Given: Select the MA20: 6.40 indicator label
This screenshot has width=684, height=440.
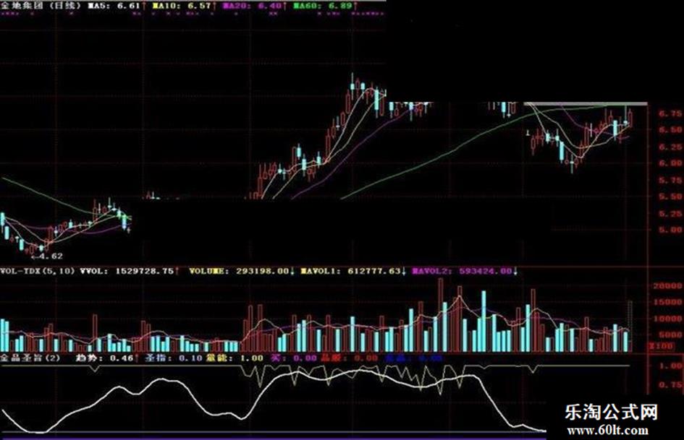Looking at the screenshot, I should tap(256, 6).
